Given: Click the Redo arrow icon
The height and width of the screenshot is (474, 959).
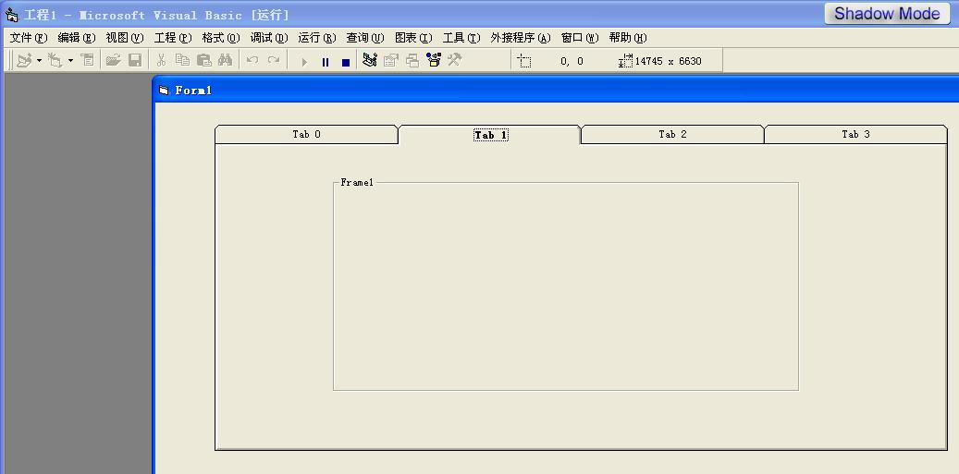Looking at the screenshot, I should pos(274,60).
